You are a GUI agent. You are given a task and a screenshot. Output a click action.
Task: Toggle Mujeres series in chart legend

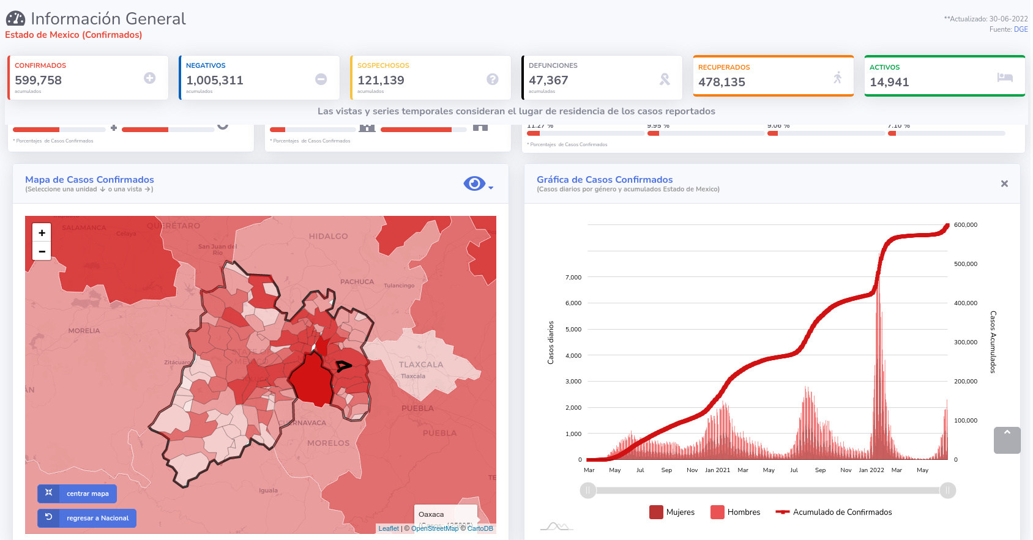tap(672, 512)
